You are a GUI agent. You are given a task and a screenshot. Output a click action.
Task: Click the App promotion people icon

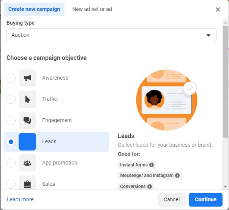point(27,163)
